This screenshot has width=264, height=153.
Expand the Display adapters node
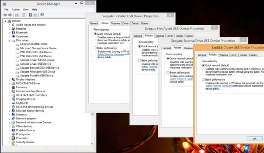click(x=10, y=80)
